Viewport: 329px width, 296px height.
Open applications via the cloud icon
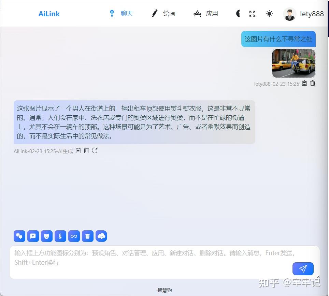pos(101,236)
